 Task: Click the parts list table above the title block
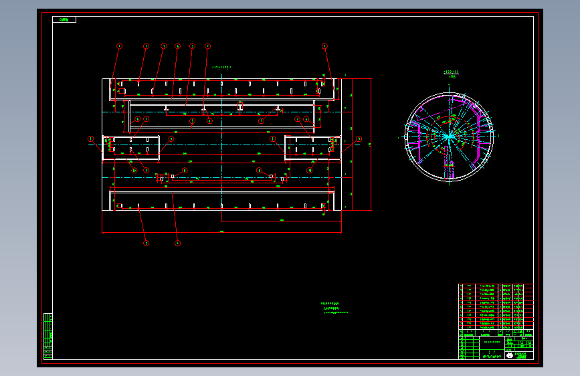(496, 307)
